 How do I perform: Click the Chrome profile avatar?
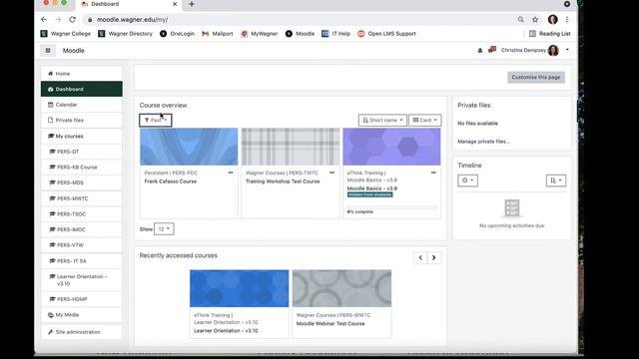pos(552,20)
